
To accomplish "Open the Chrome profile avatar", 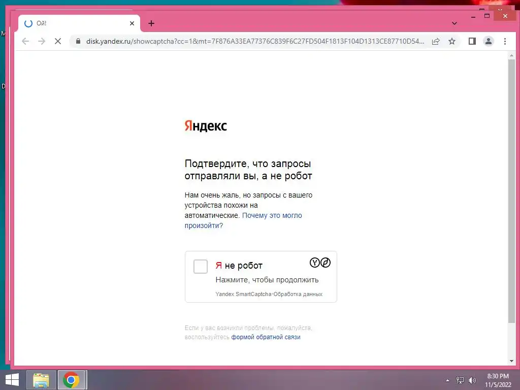I will coord(489,41).
